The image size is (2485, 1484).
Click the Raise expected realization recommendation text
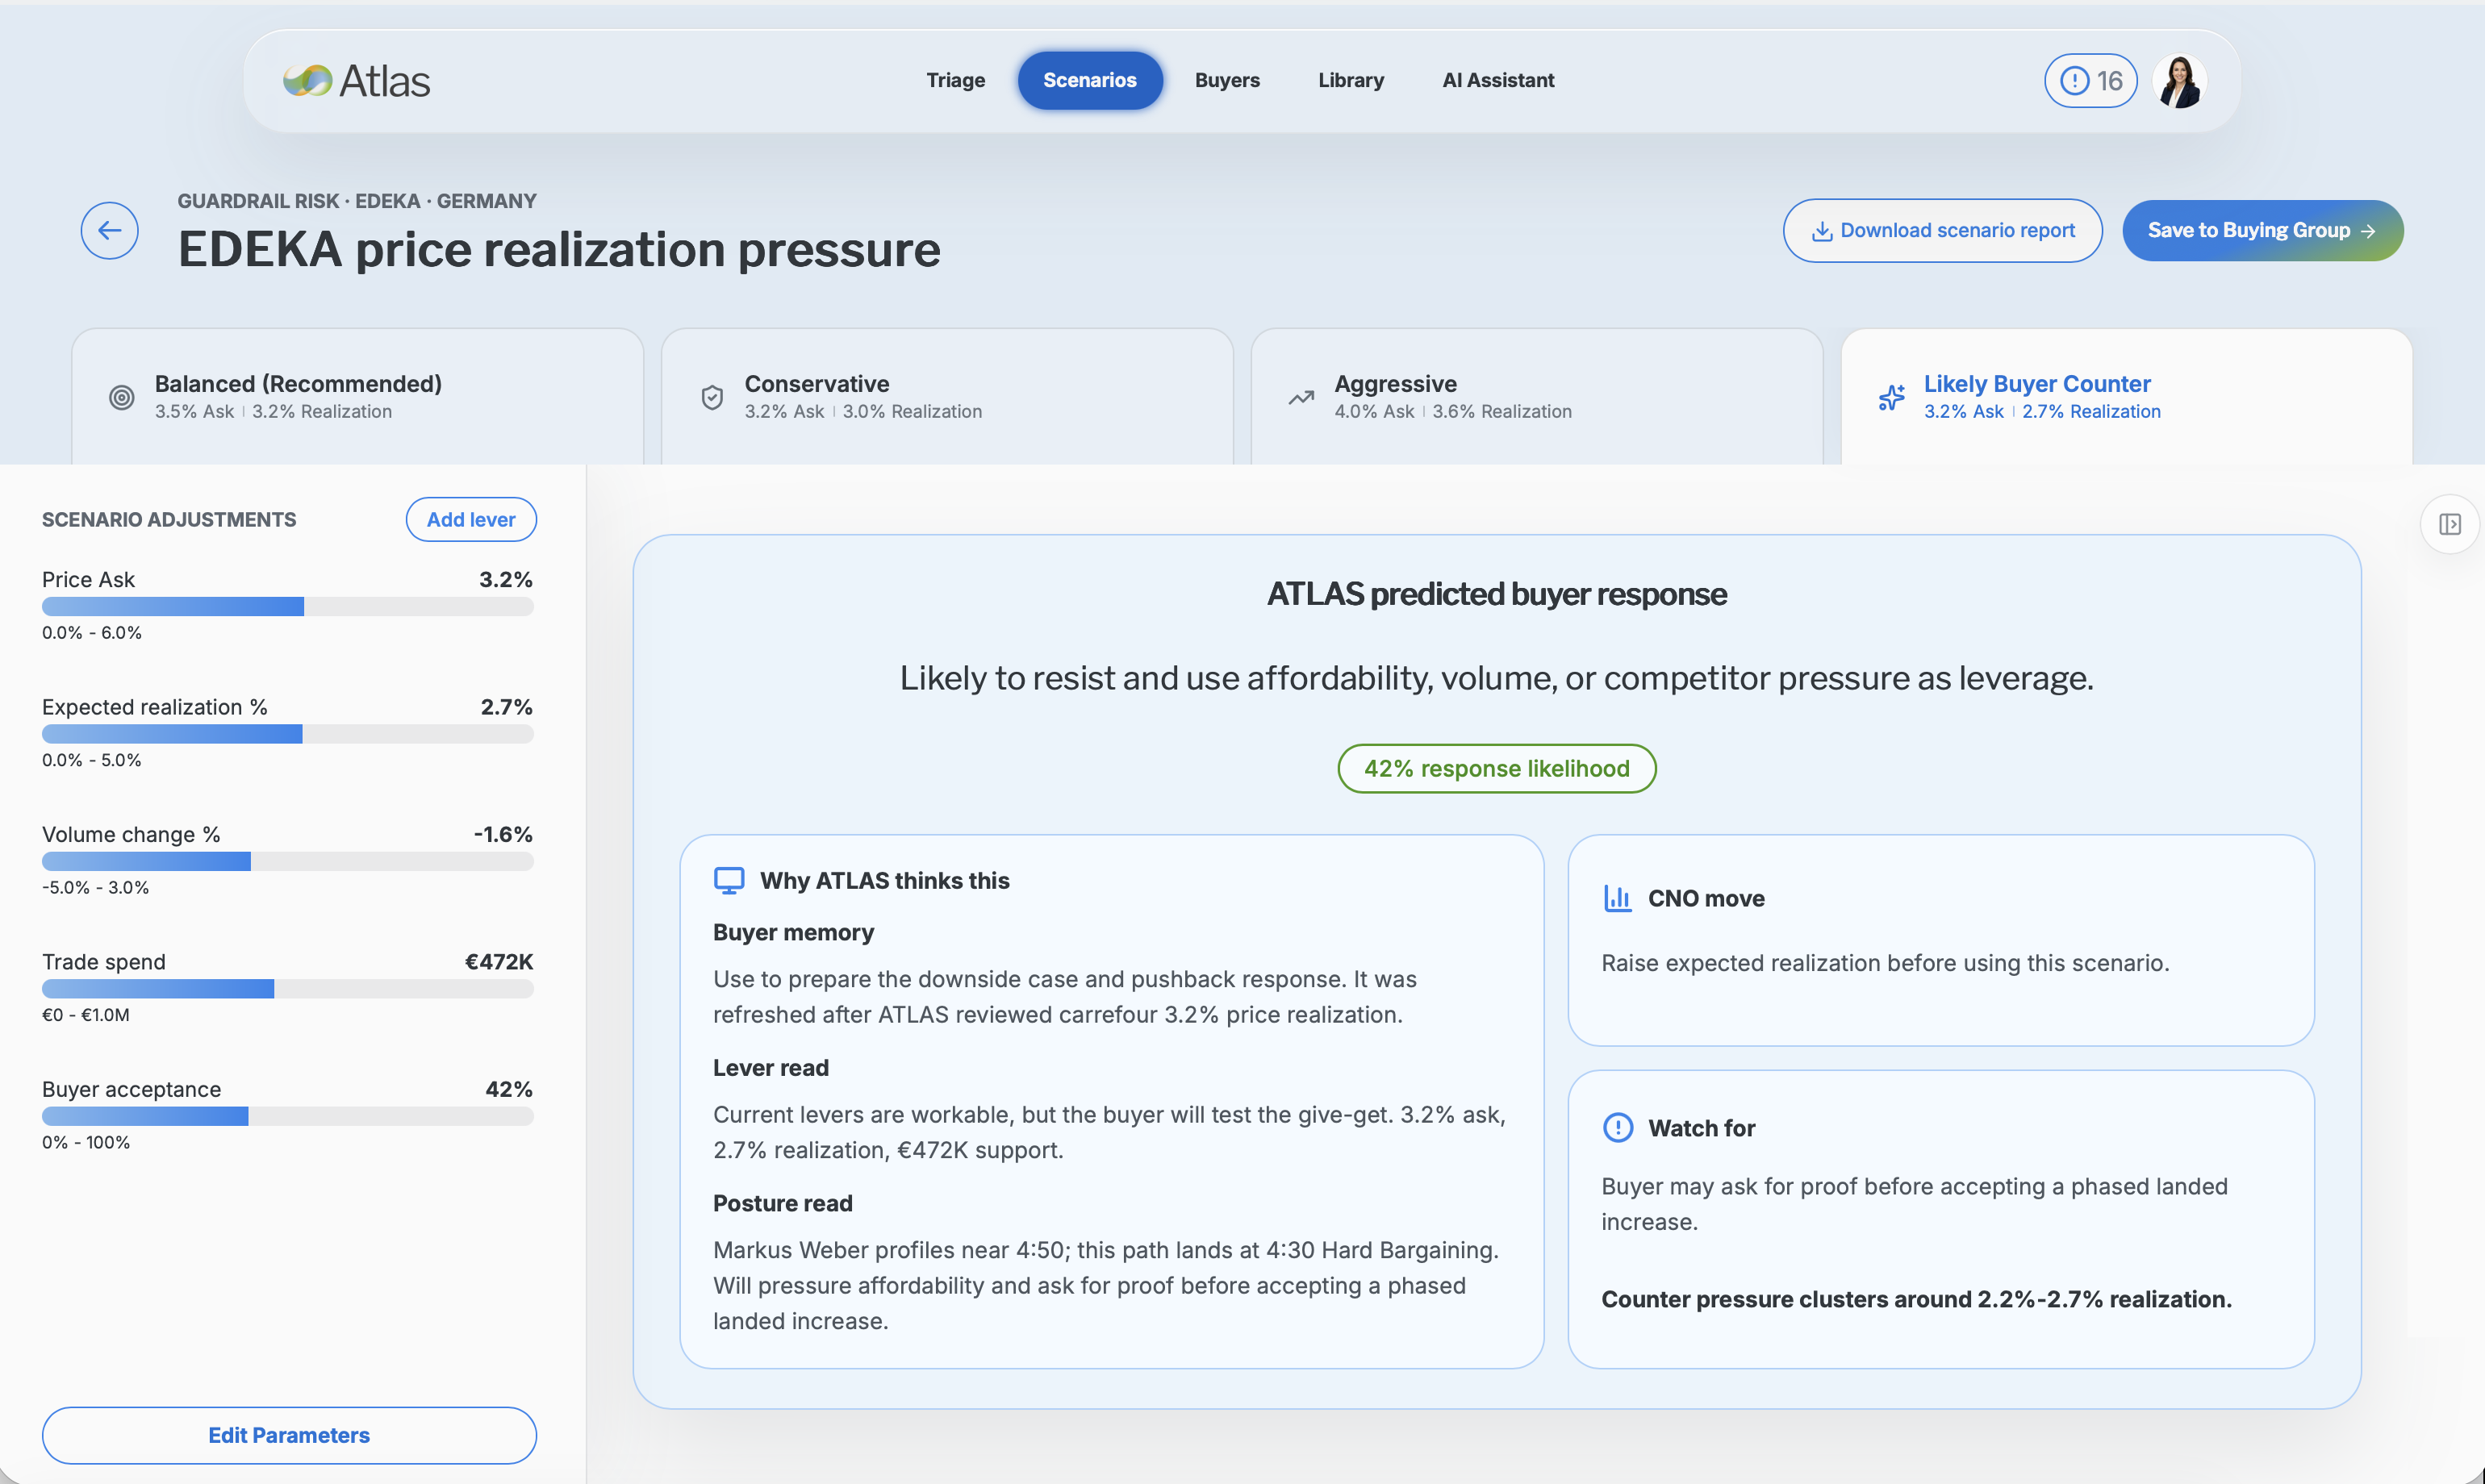[x=1886, y=964]
